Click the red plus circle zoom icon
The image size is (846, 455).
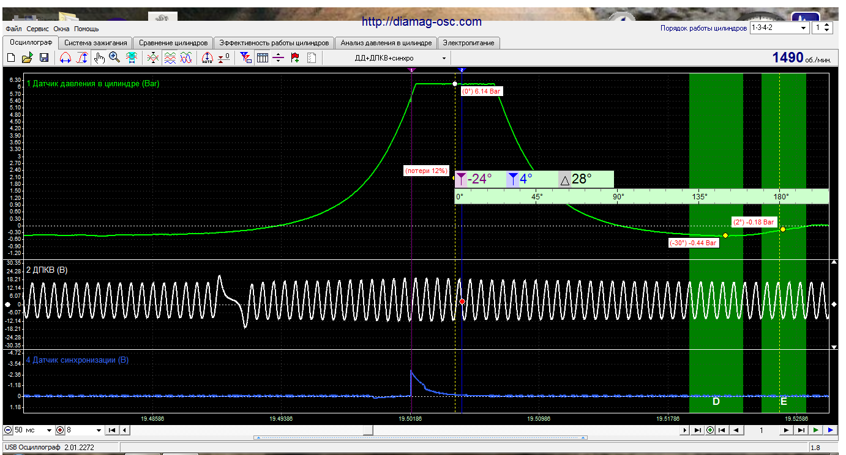(x=60, y=430)
